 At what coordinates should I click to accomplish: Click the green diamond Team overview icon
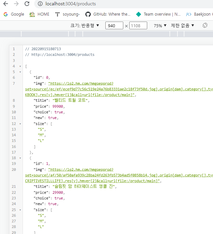pos(139,14)
